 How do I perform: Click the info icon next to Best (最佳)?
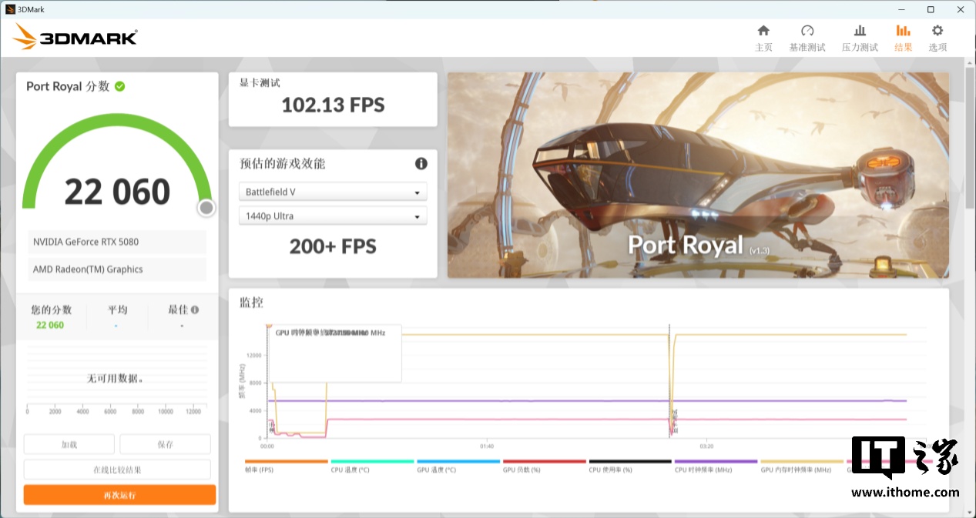point(195,309)
